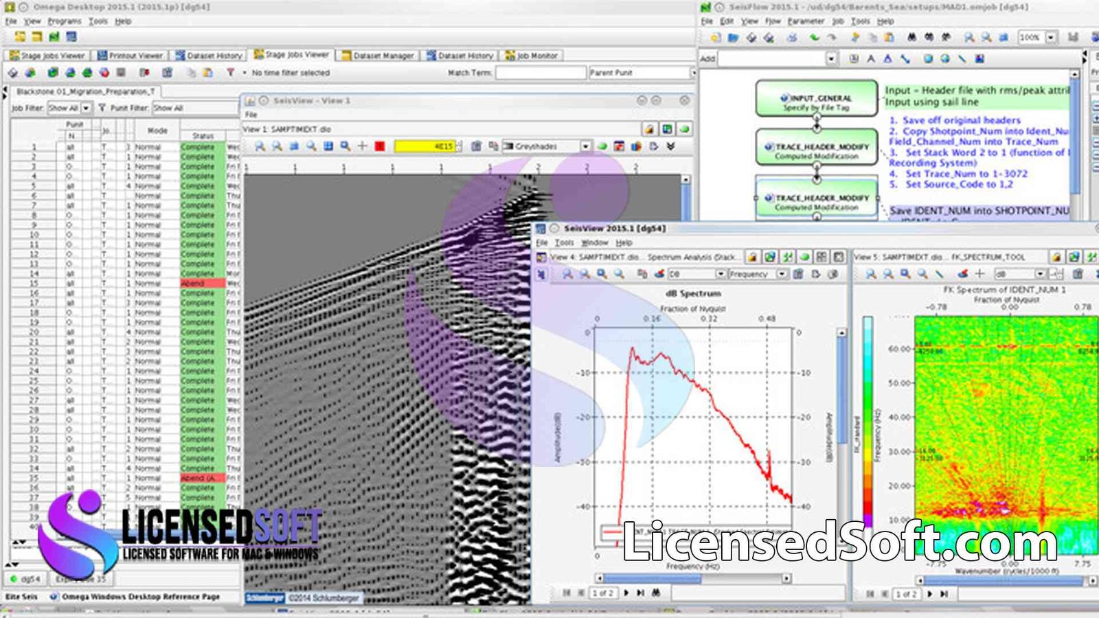
Task: Open the Programs menu in Omega Desktop
Action: coord(65,21)
